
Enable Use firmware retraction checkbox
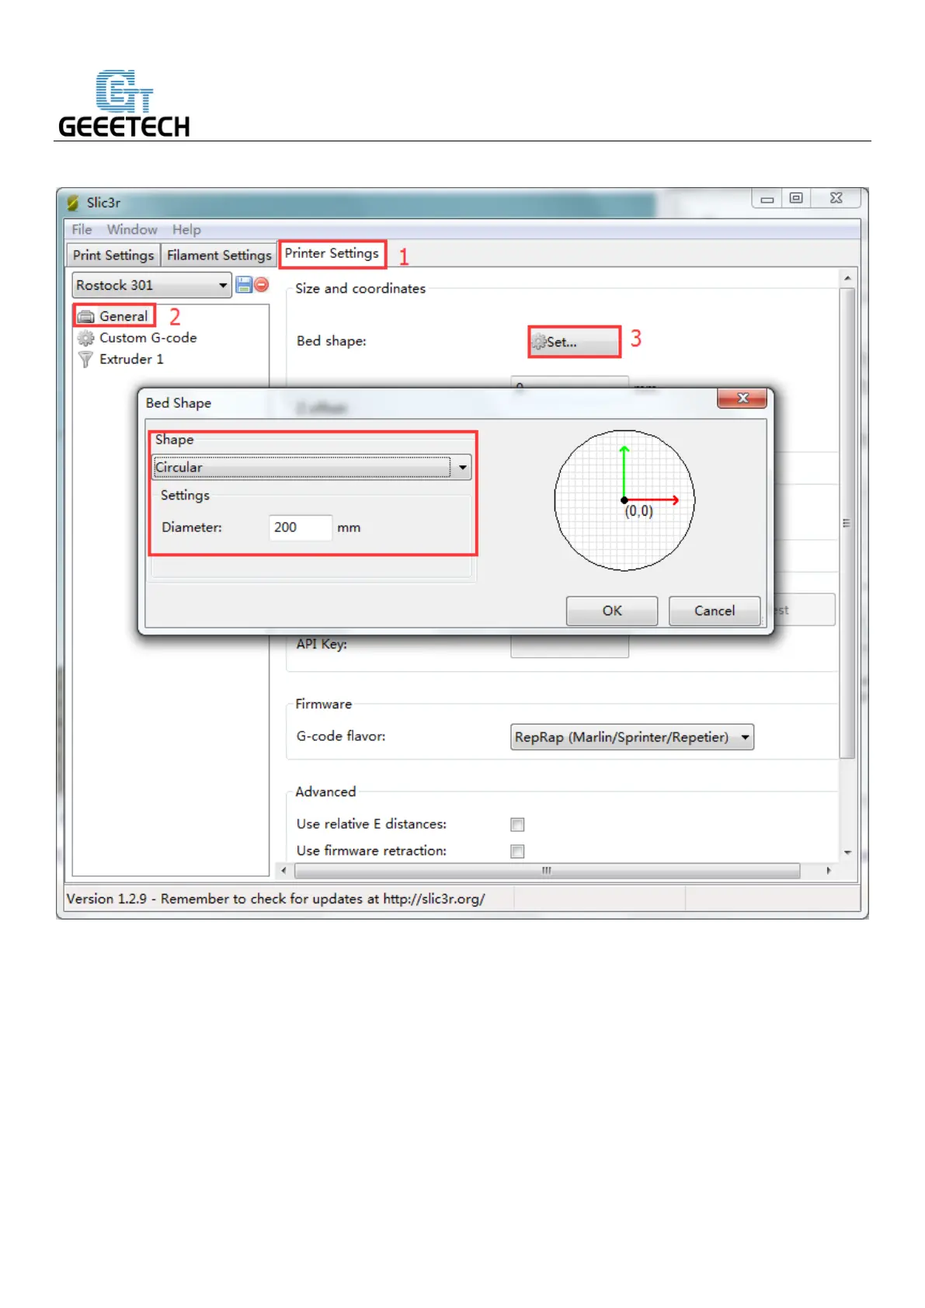(517, 851)
